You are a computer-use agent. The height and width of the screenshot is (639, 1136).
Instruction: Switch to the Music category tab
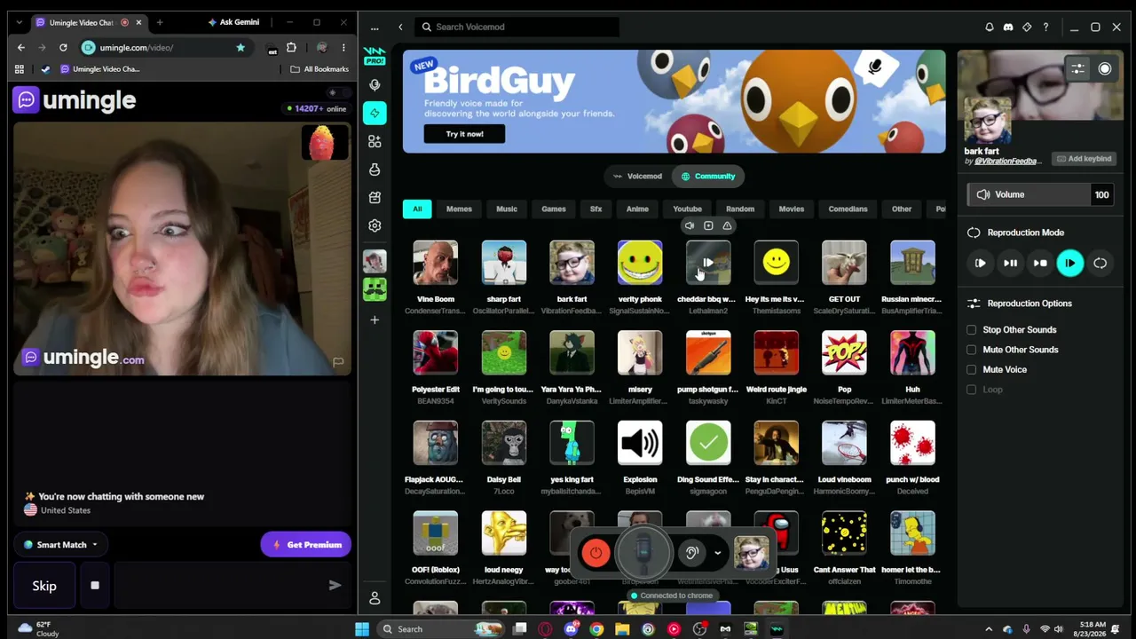tap(507, 209)
